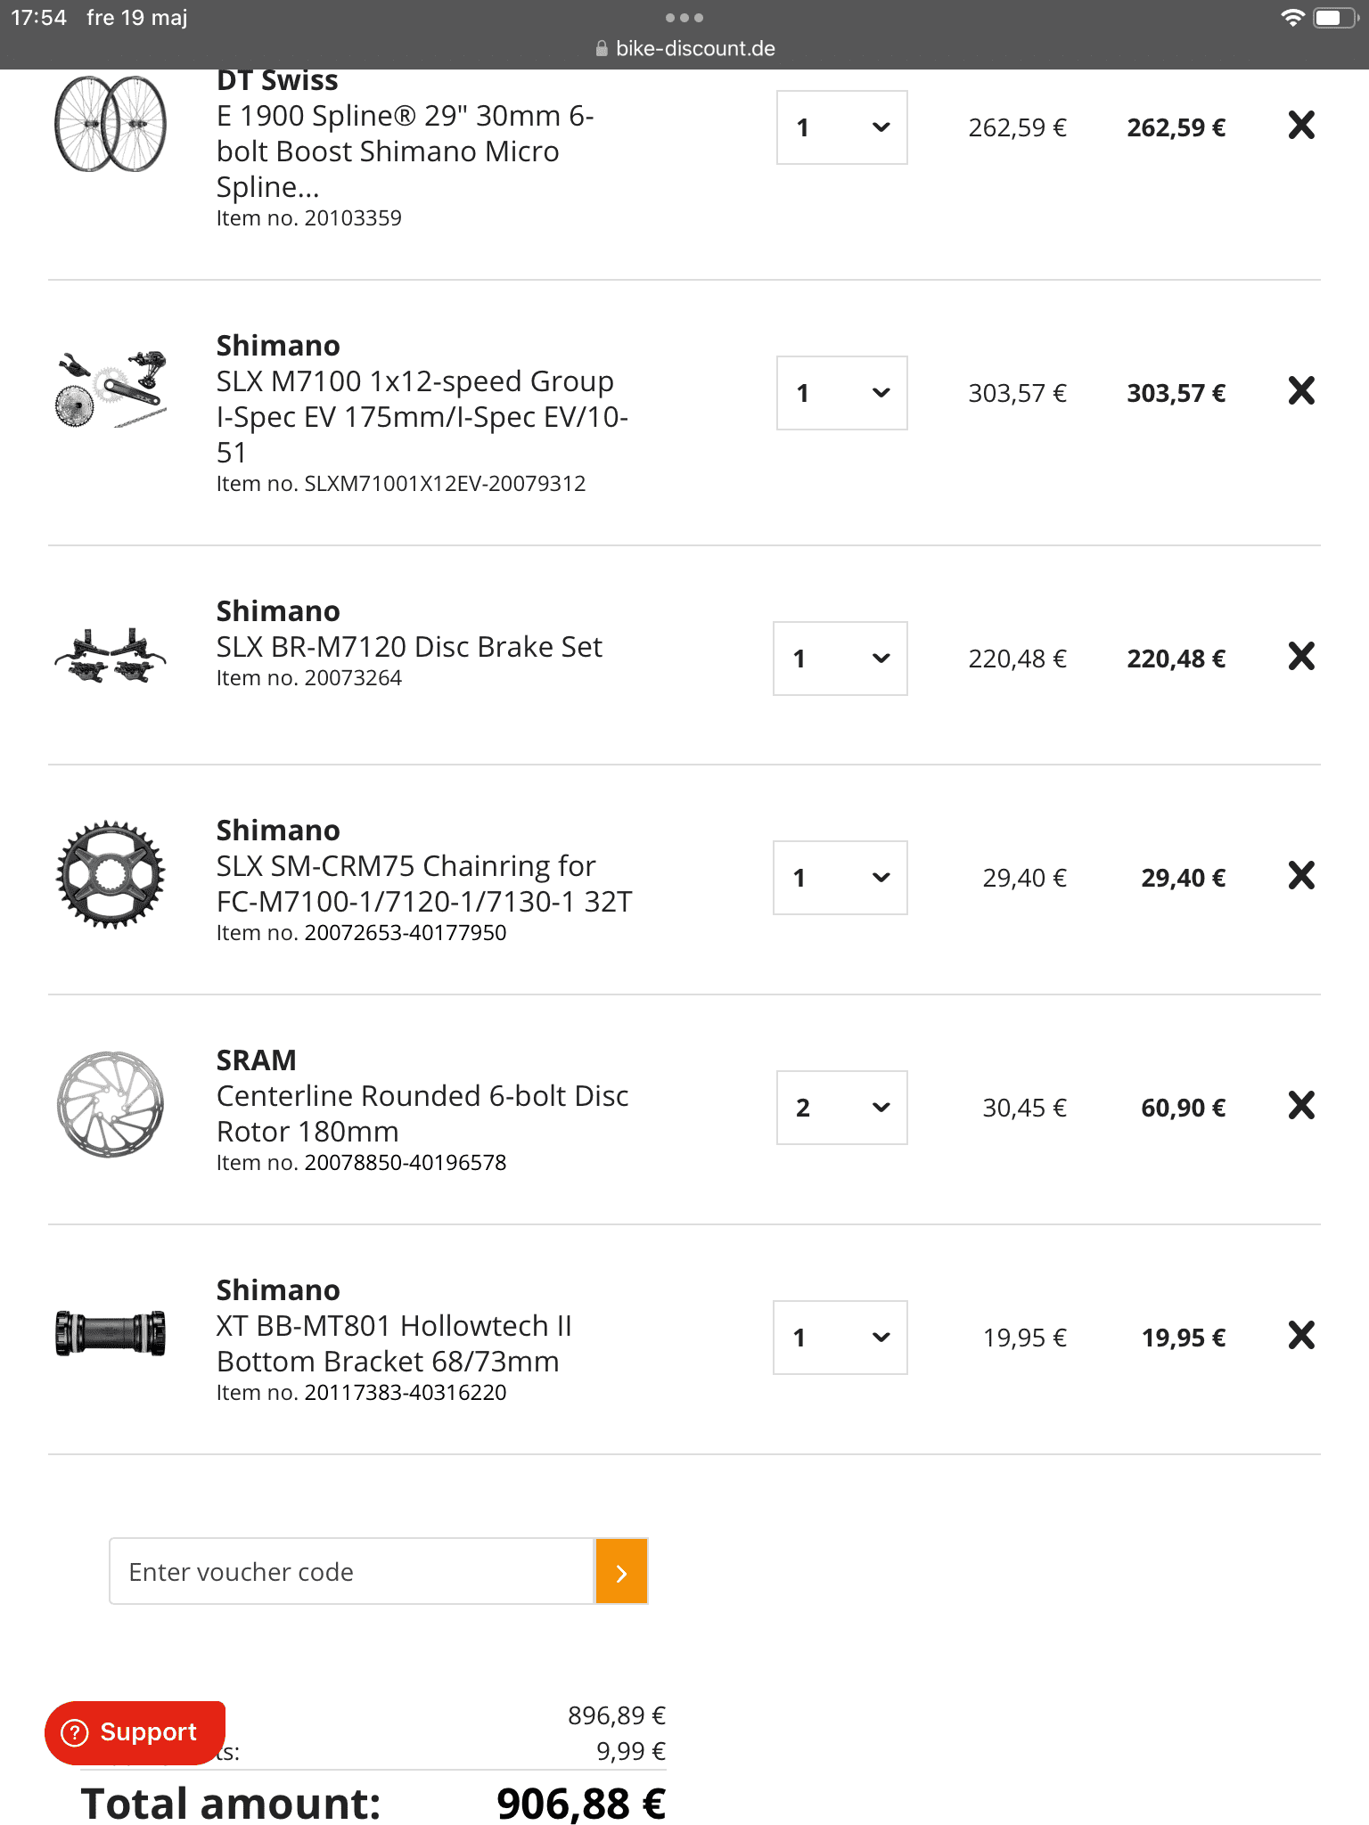Tap the SLX Chainring product thumbnail
1369x1825 pixels.
(111, 875)
